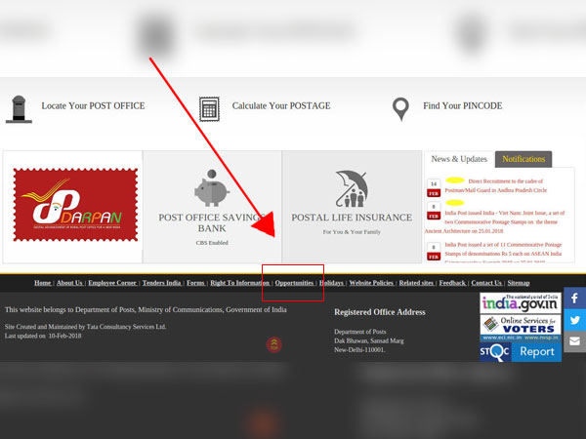Click the calculator stamp icon for postage
This screenshot has height=439, width=586.
point(209,109)
